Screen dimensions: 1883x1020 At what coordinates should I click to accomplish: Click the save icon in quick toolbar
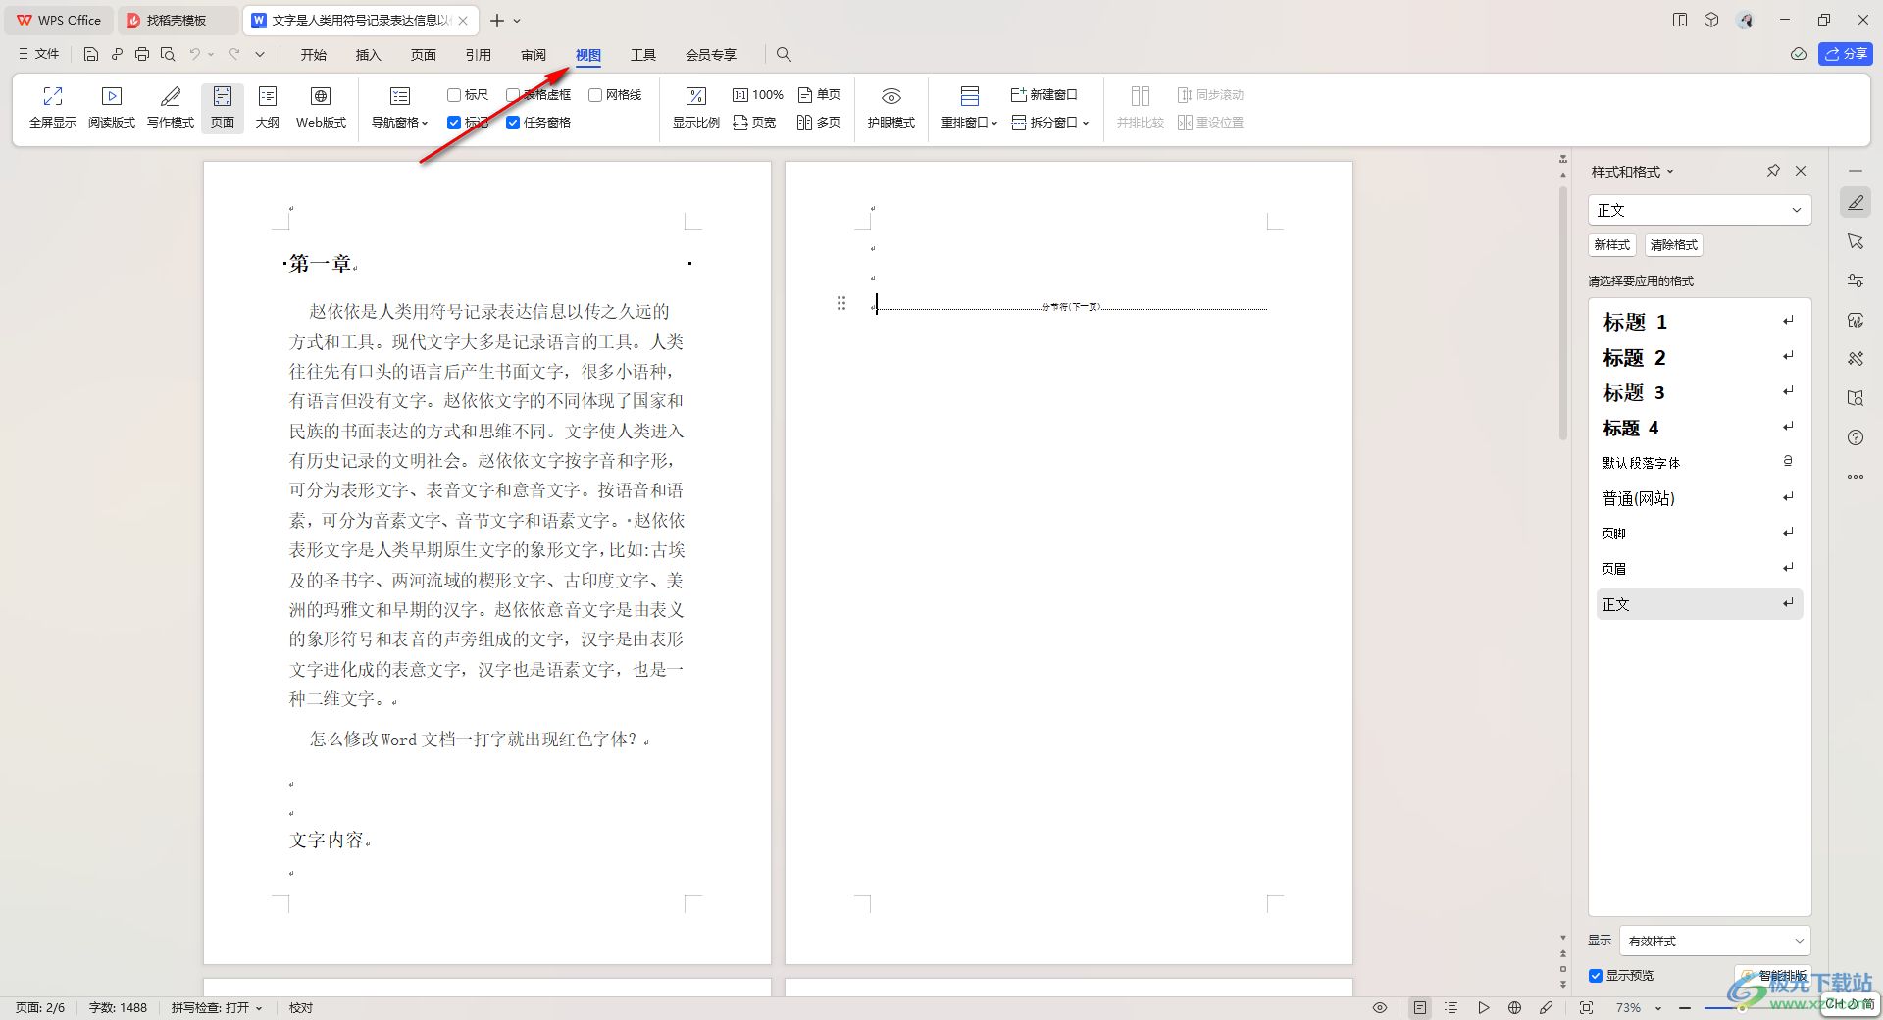[91, 54]
